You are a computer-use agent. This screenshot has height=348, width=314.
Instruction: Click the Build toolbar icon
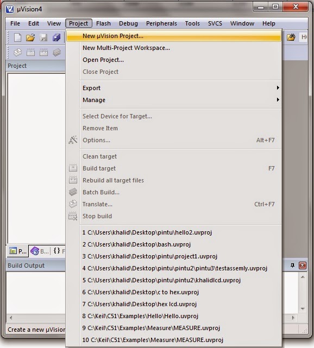[30, 52]
